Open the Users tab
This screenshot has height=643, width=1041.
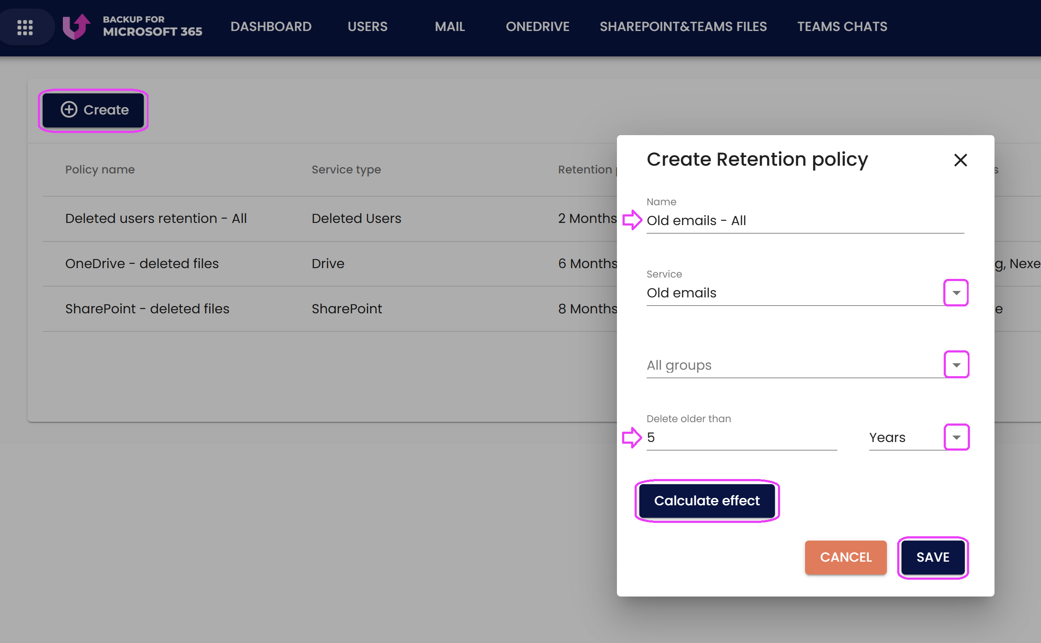click(367, 27)
